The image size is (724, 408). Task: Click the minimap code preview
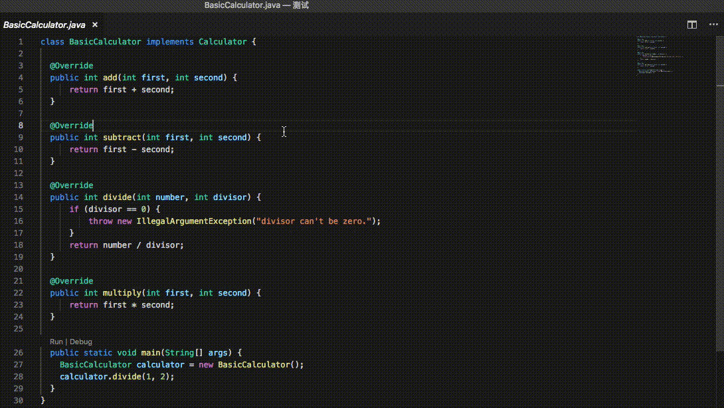660,54
